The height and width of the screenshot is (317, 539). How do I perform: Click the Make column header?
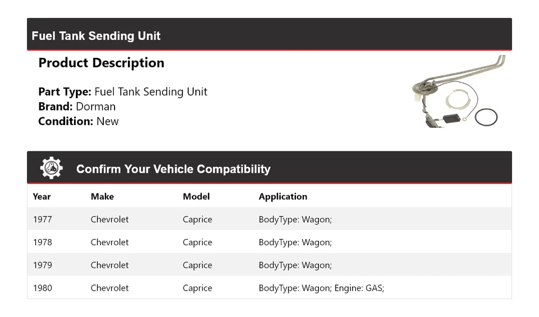102,196
